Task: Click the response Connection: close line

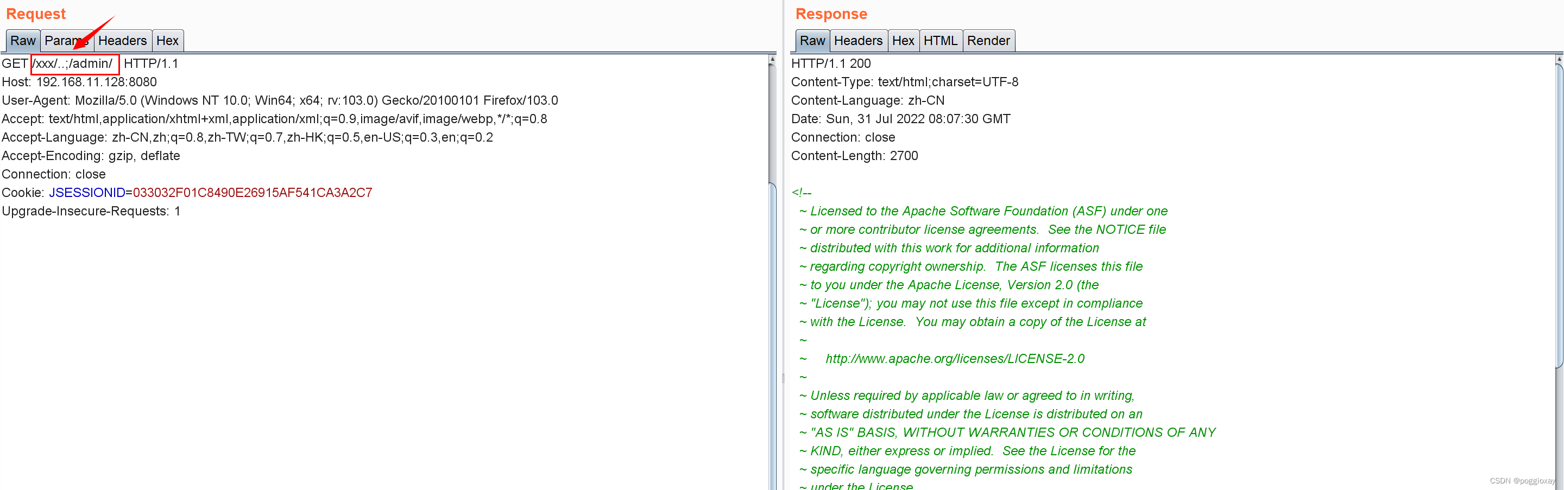Action: pyautogui.click(x=843, y=137)
